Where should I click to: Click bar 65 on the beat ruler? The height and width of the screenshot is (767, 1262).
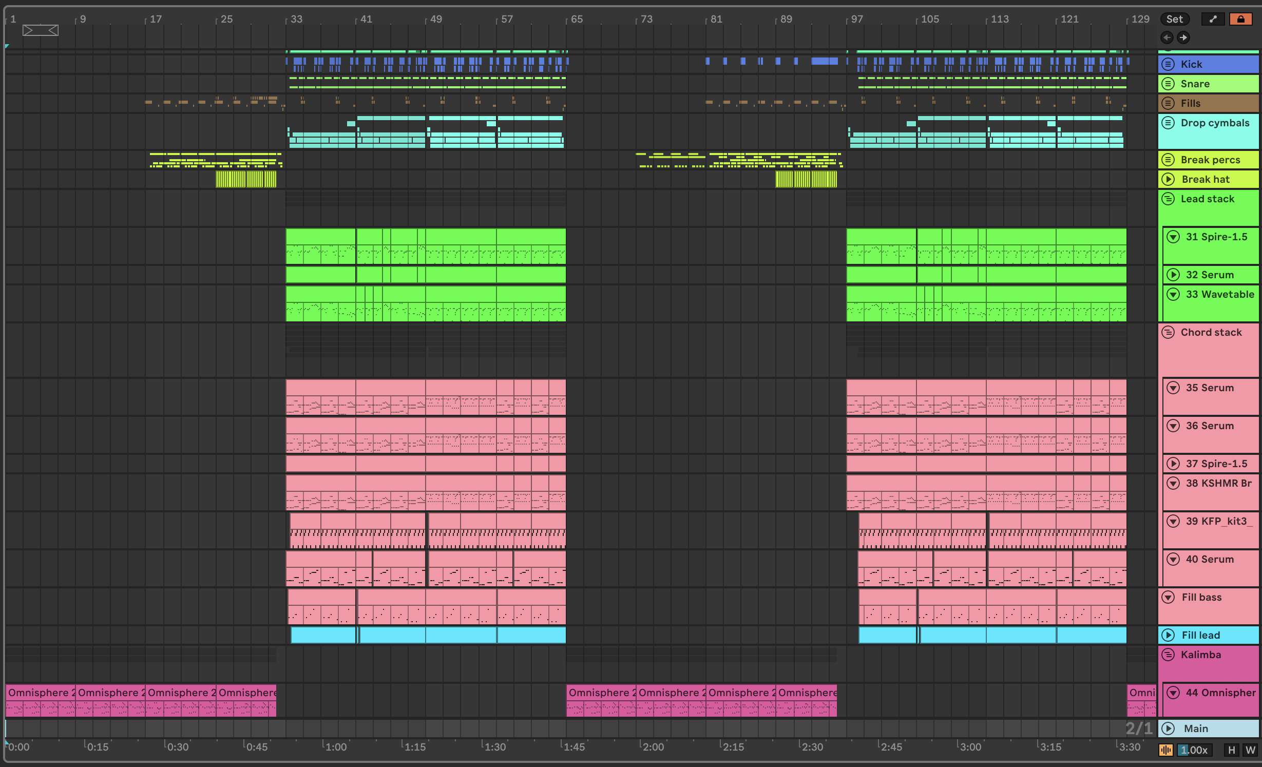pyautogui.click(x=577, y=19)
